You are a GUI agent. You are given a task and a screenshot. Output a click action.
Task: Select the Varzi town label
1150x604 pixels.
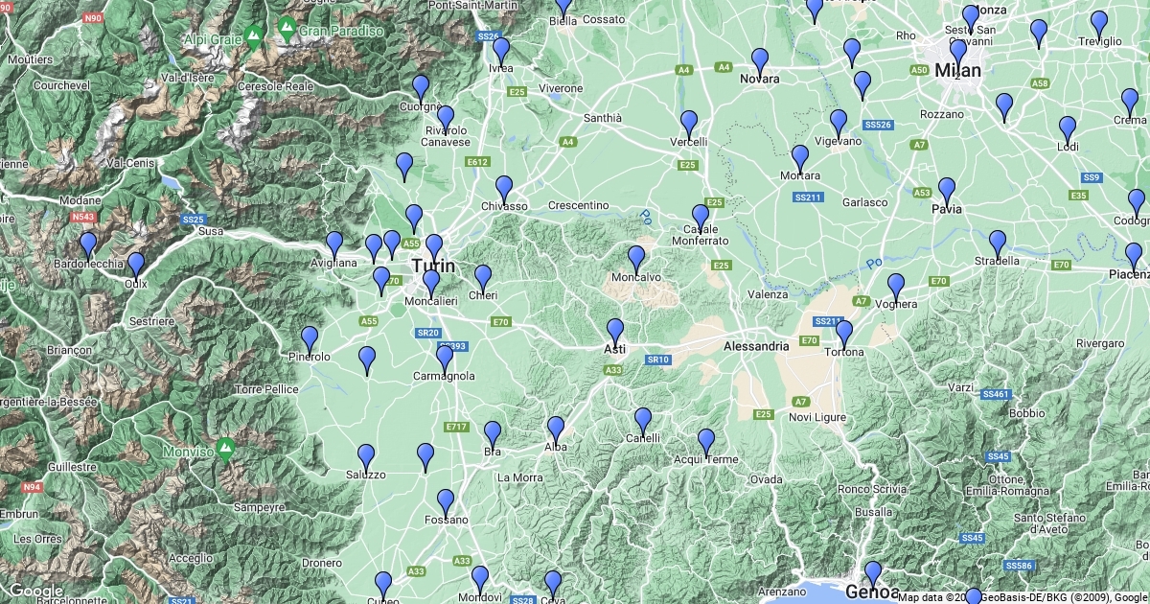[x=960, y=388]
